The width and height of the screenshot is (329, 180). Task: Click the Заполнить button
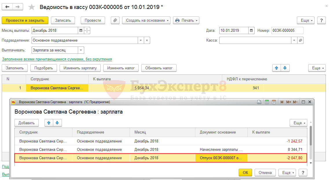(15, 68)
